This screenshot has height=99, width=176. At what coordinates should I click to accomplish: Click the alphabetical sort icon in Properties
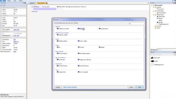pos(4,5)
